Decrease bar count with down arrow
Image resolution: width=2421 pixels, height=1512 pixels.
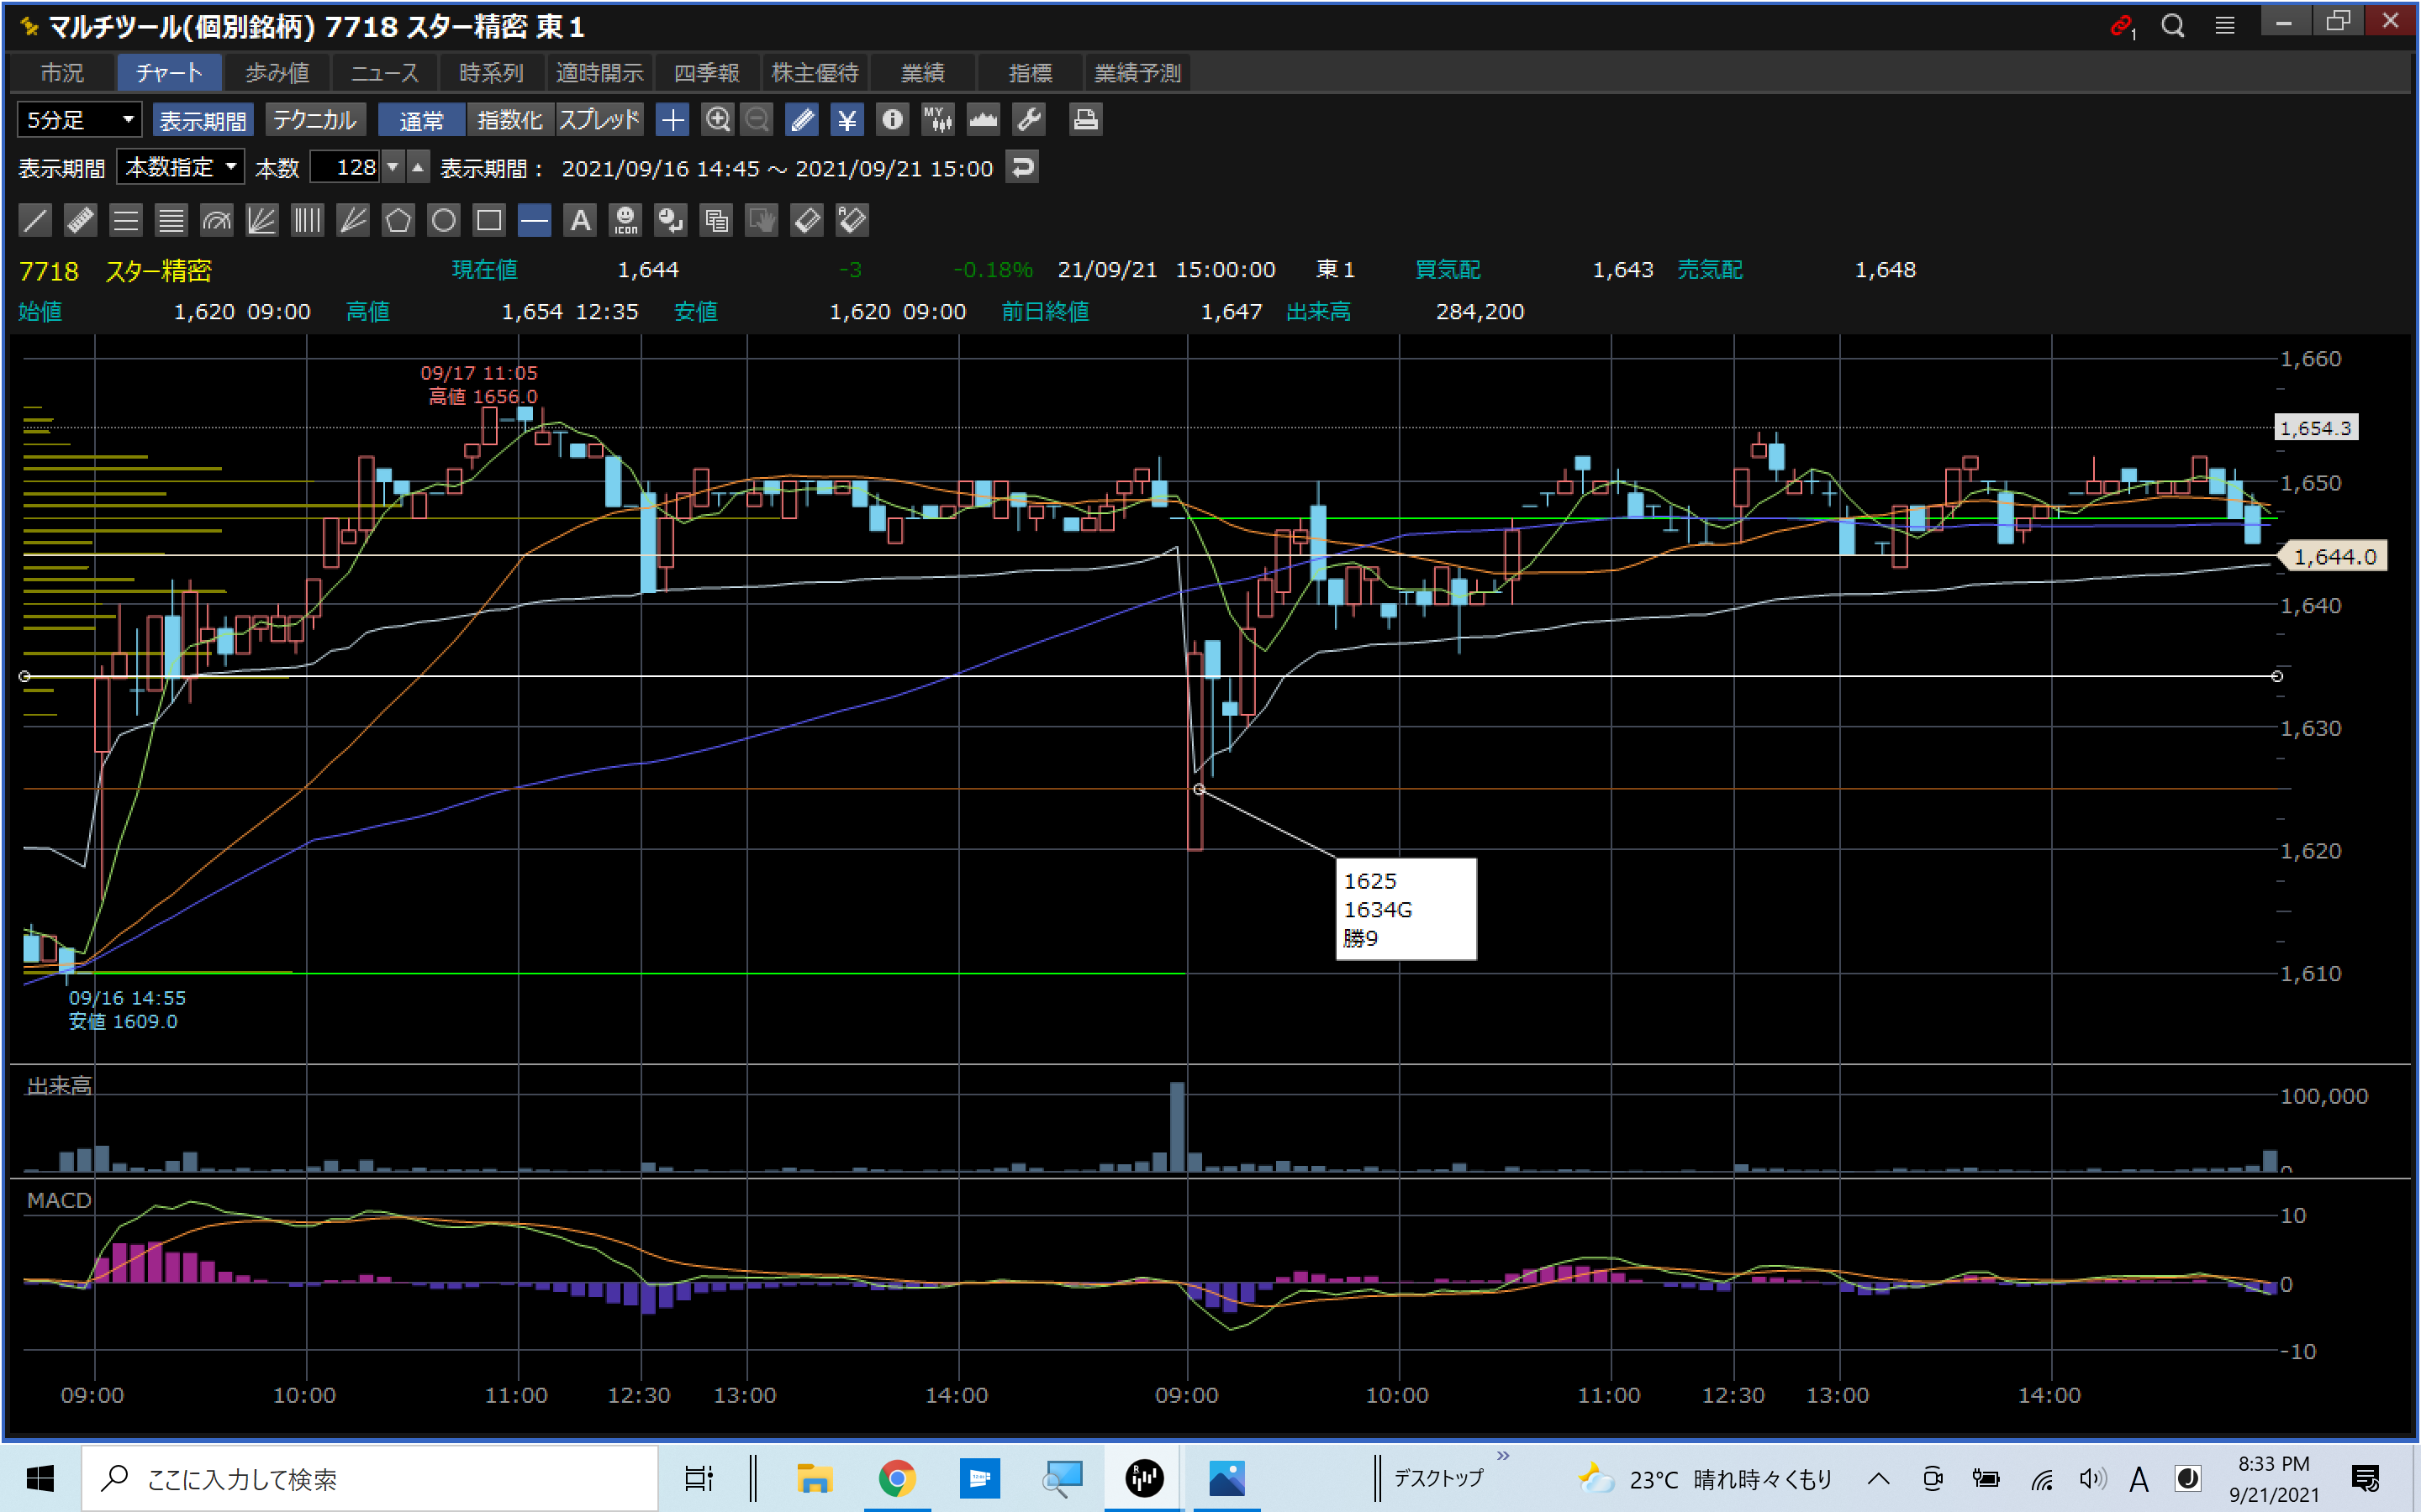pos(393,167)
